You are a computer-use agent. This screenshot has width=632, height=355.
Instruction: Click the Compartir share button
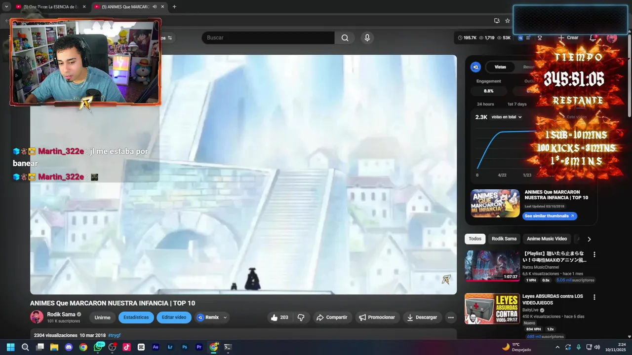(x=332, y=318)
